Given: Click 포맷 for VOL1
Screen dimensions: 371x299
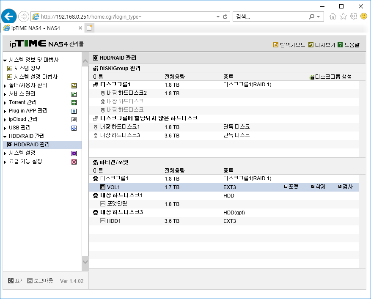Looking at the screenshot, I should tap(291, 187).
